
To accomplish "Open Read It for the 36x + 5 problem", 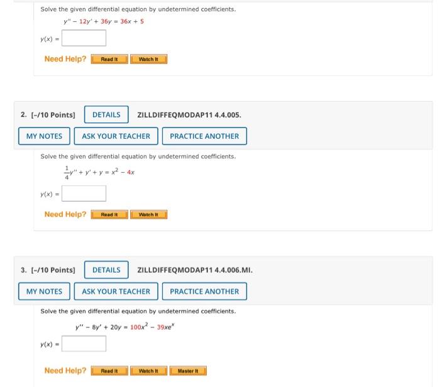I will pos(109,59).
